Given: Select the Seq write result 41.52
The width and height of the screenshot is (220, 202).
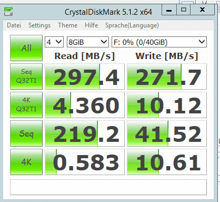Looking at the screenshot, I should [x=167, y=133].
